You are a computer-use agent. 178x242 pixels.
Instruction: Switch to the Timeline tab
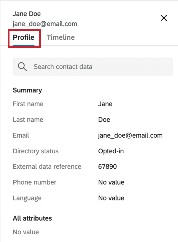[x=61, y=37]
